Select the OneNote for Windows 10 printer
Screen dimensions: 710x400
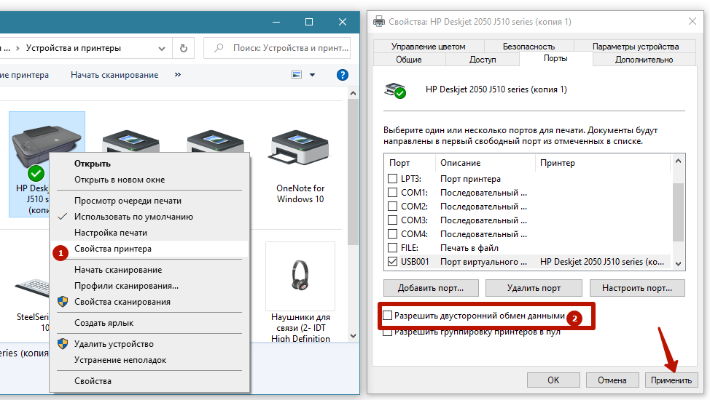[x=300, y=167]
